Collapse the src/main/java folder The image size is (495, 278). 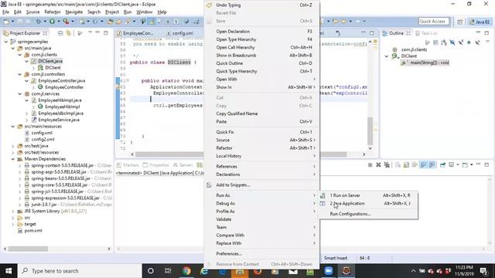13,48
